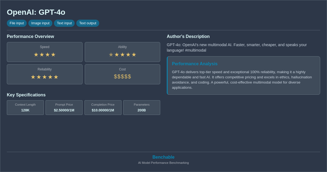Select the first star in the Speed rating
The height and width of the screenshot is (172, 327).
pyautogui.click(x=36, y=55)
